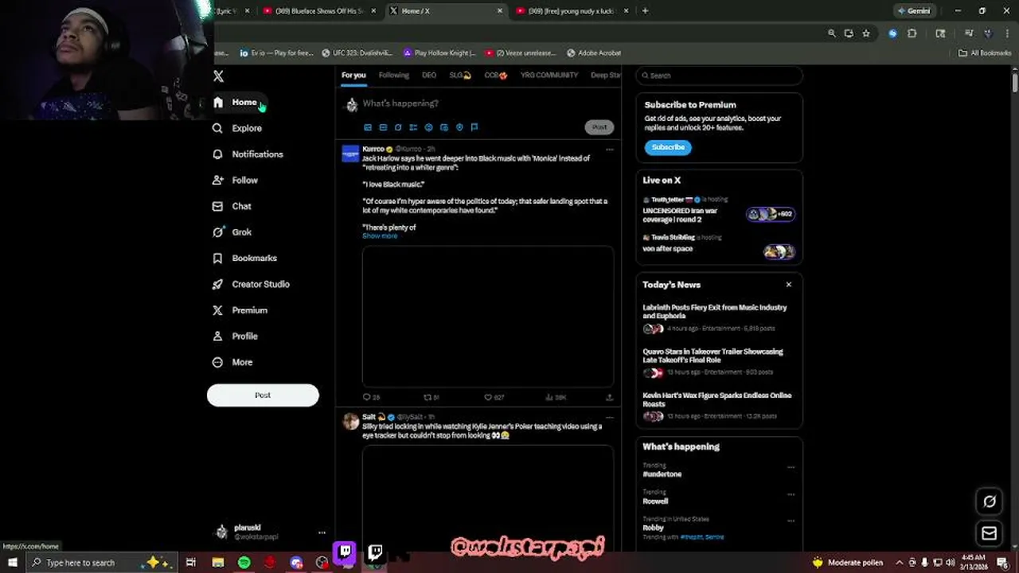Viewport: 1019px width, 573px height.
Task: Open more options on Salt post
Action: [610, 417]
